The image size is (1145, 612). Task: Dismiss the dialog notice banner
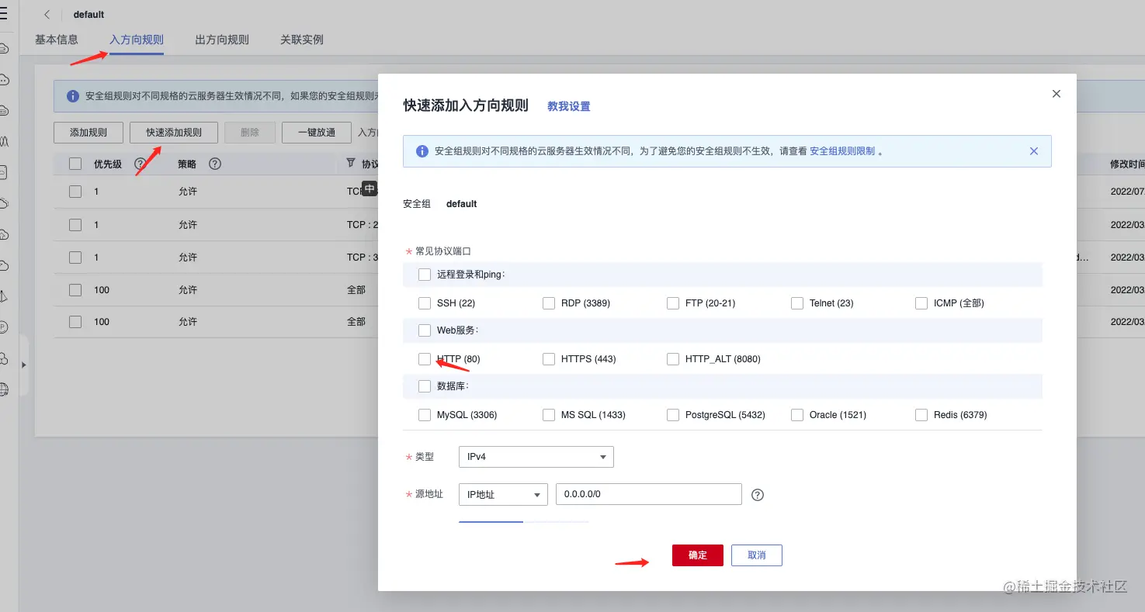tap(1034, 151)
